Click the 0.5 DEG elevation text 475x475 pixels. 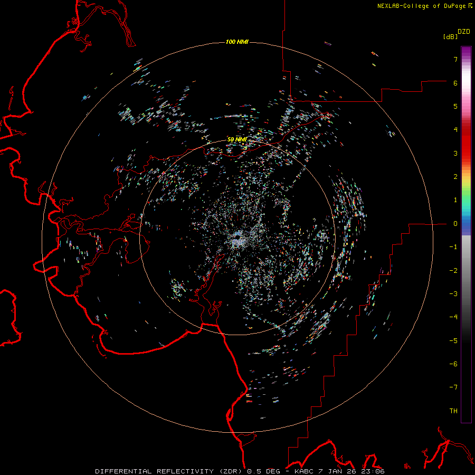(265, 471)
